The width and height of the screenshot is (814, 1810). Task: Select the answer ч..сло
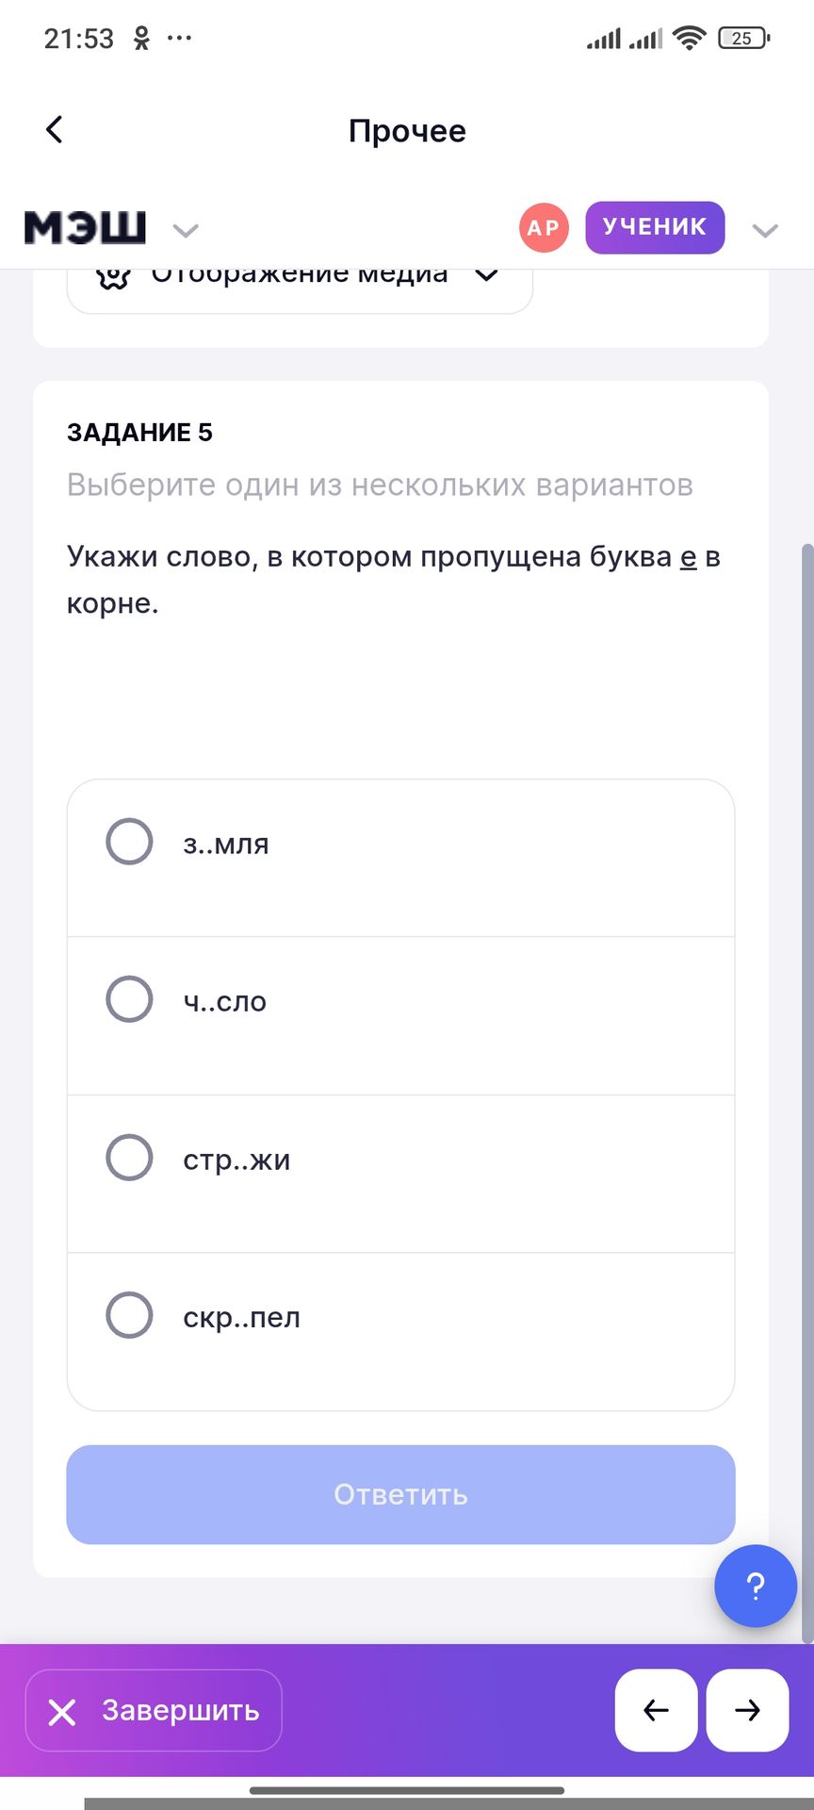129,999
